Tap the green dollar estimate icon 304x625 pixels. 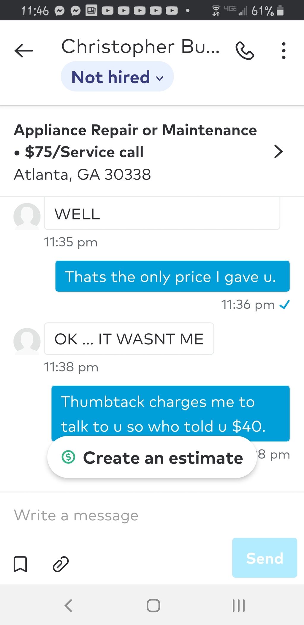coord(68,457)
